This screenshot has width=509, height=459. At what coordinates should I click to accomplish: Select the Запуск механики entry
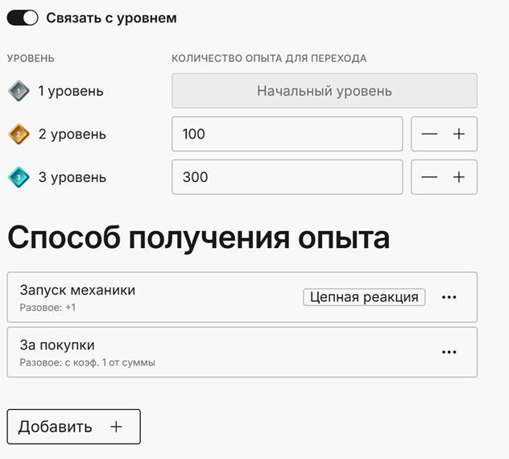point(242,297)
